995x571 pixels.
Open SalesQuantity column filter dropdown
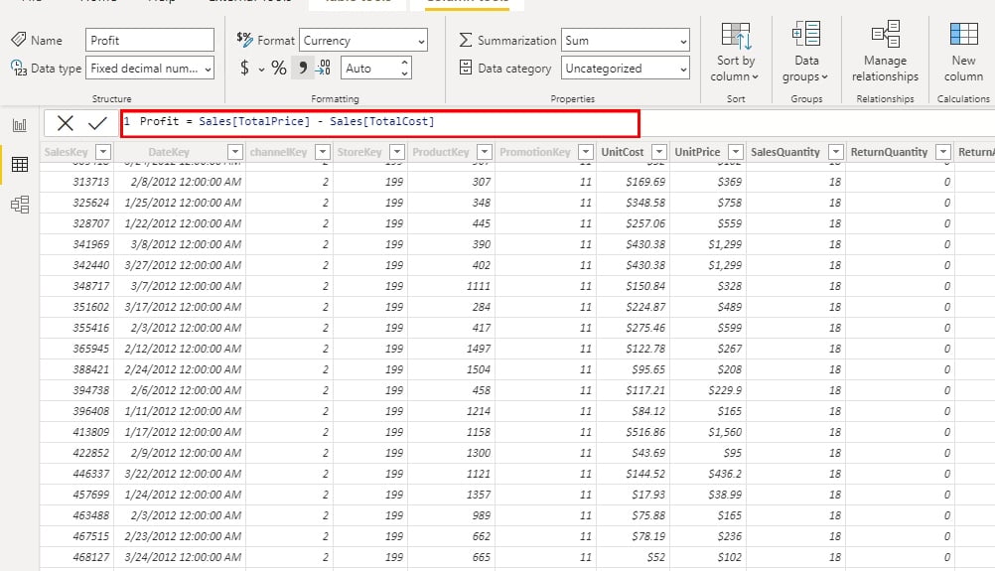coord(836,152)
